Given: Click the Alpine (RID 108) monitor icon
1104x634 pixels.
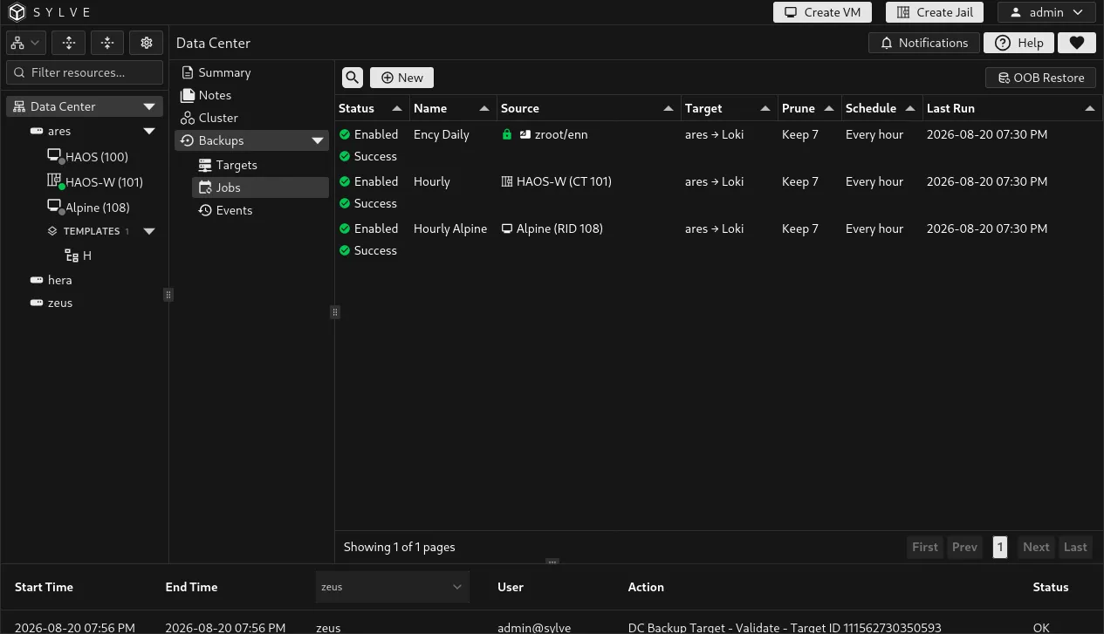Looking at the screenshot, I should coord(507,228).
